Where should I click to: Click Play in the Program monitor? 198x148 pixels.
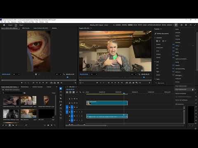115,83
